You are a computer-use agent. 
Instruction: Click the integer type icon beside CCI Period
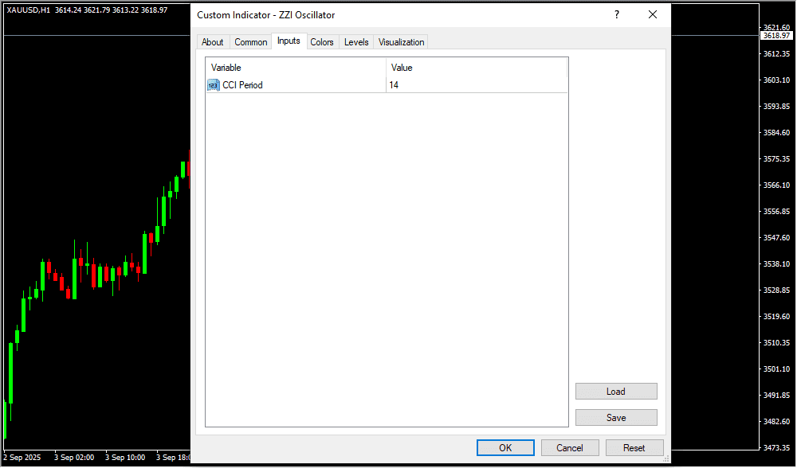tap(213, 85)
